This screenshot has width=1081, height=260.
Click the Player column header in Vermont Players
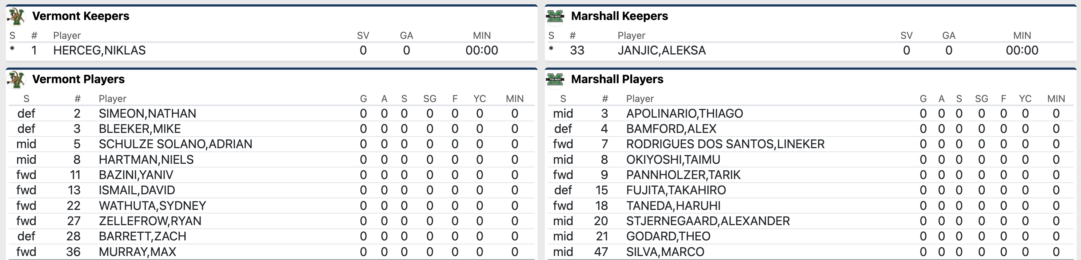point(112,99)
